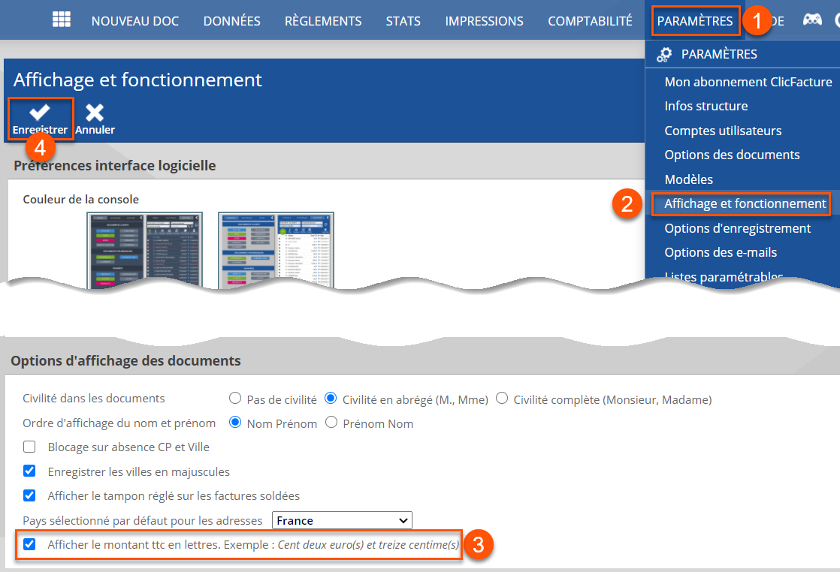The image size is (840, 572).
Task: Choose the light blue console color thumbnail
Action: click(276, 250)
